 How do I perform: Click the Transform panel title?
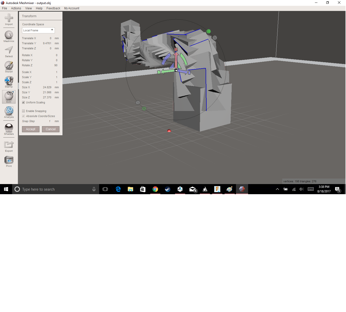(x=29, y=16)
